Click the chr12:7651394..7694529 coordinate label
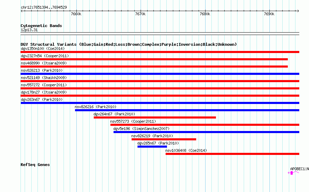Screen dimensions: 309x192 44,7
